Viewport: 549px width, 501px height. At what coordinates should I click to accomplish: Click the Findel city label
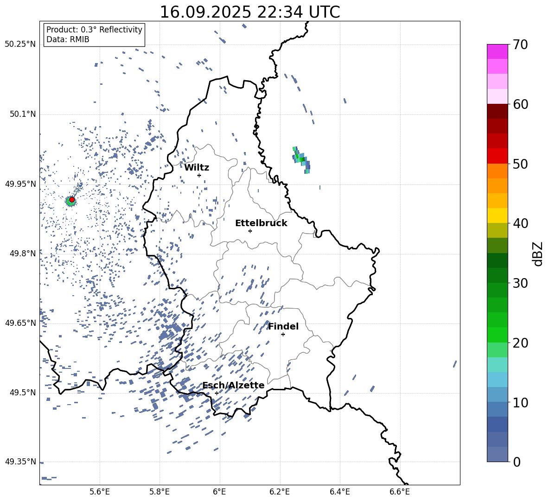(283, 326)
